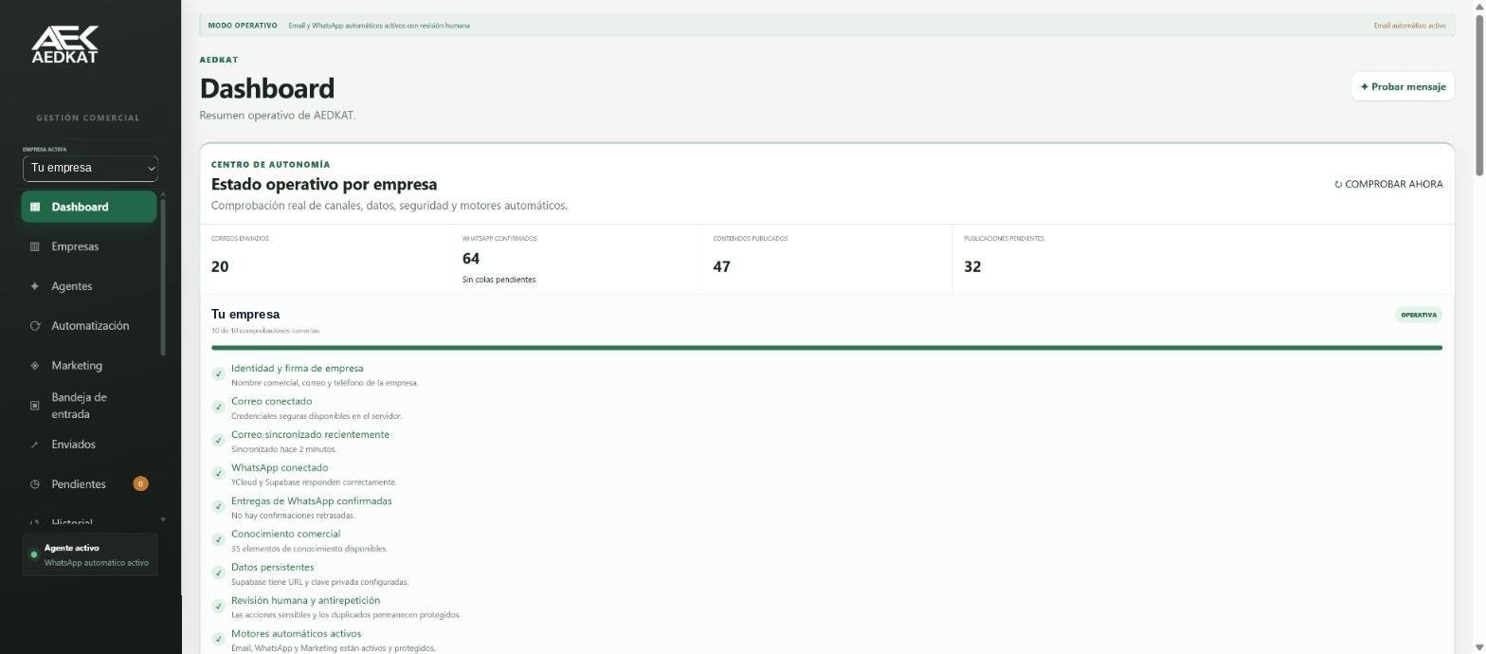Click the sidebar scroll-up arrow
The height and width of the screenshot is (654, 1486).
[x=163, y=194]
